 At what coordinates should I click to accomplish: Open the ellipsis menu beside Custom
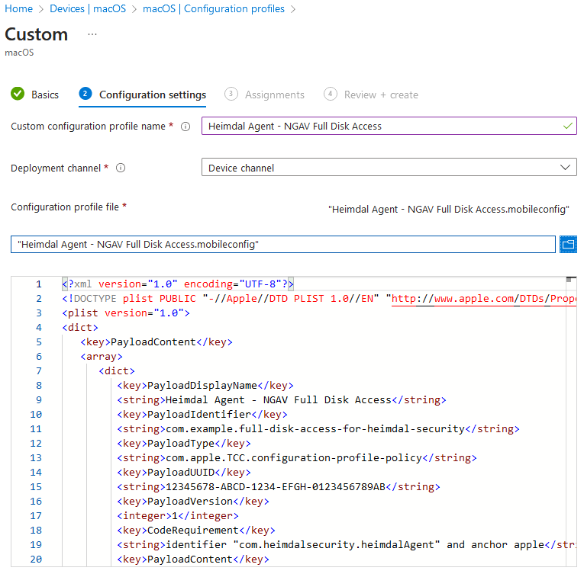92,34
